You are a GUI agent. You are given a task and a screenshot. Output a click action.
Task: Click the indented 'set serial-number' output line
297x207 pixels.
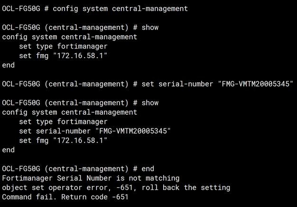95,131
